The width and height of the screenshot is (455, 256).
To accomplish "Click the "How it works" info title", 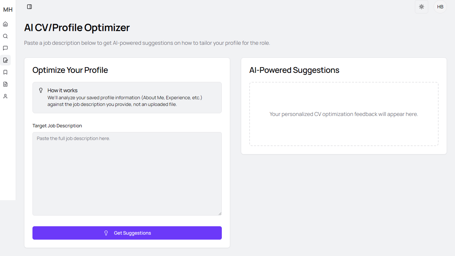I will pyautogui.click(x=63, y=90).
